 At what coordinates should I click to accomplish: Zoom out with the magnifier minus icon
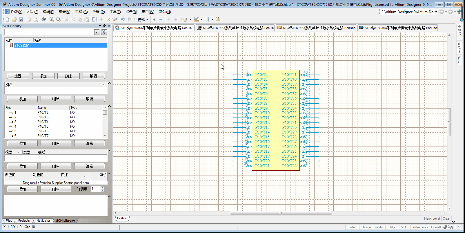point(58,19)
